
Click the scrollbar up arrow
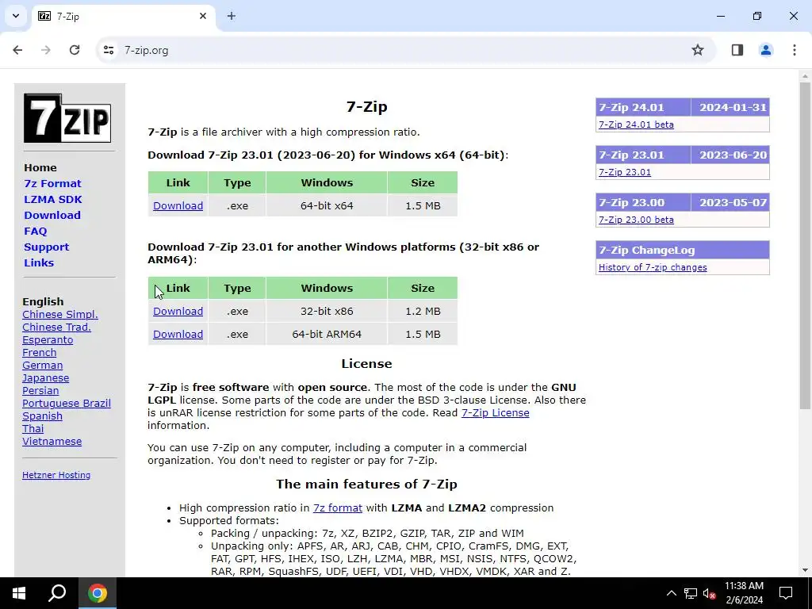(805, 76)
